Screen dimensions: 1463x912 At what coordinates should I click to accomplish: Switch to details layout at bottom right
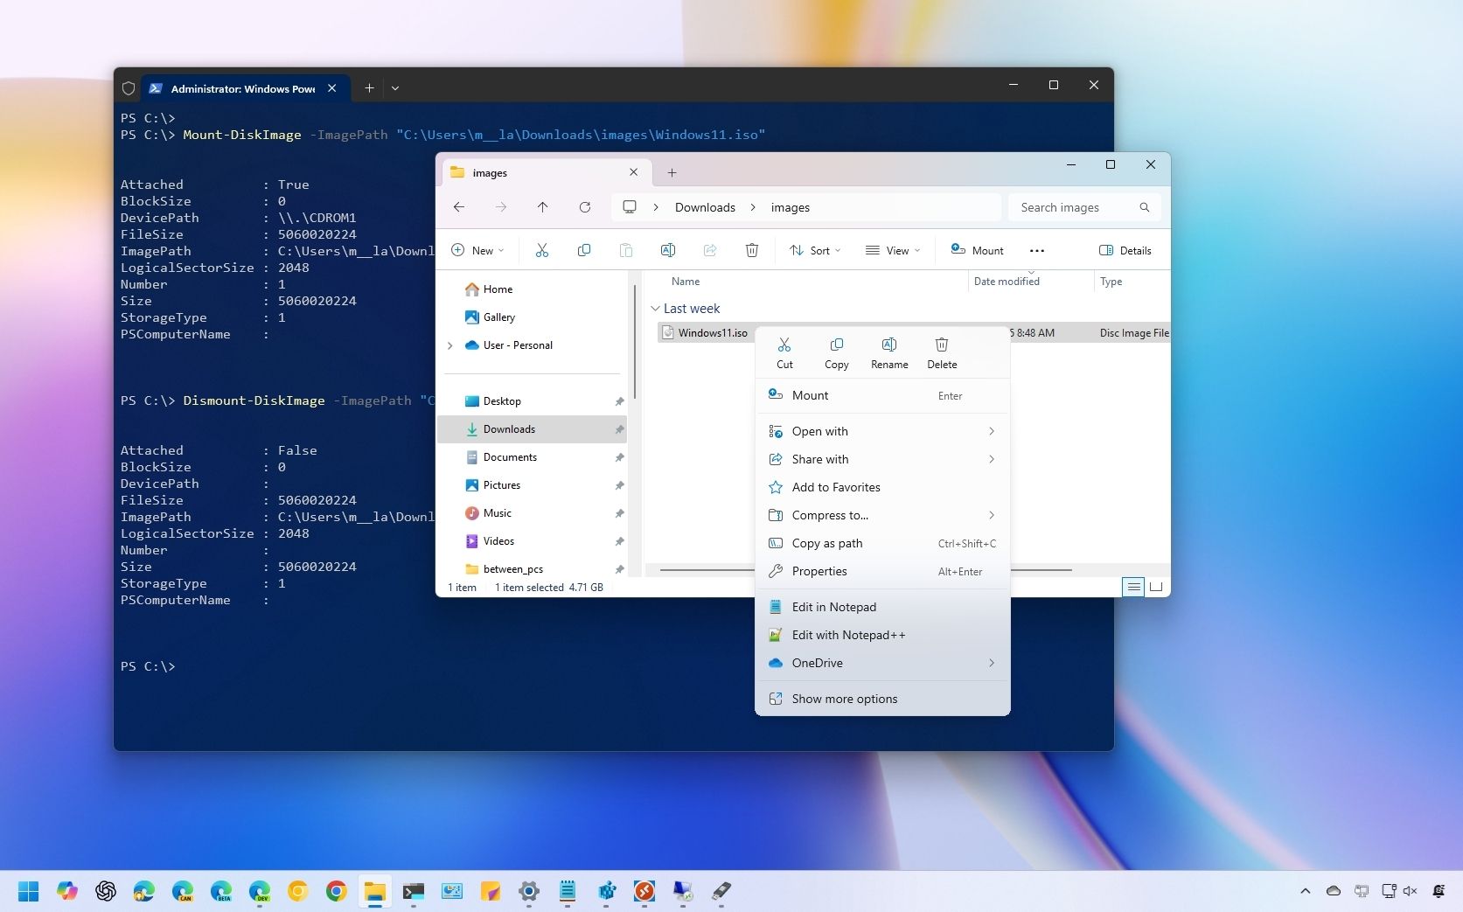click(1133, 587)
